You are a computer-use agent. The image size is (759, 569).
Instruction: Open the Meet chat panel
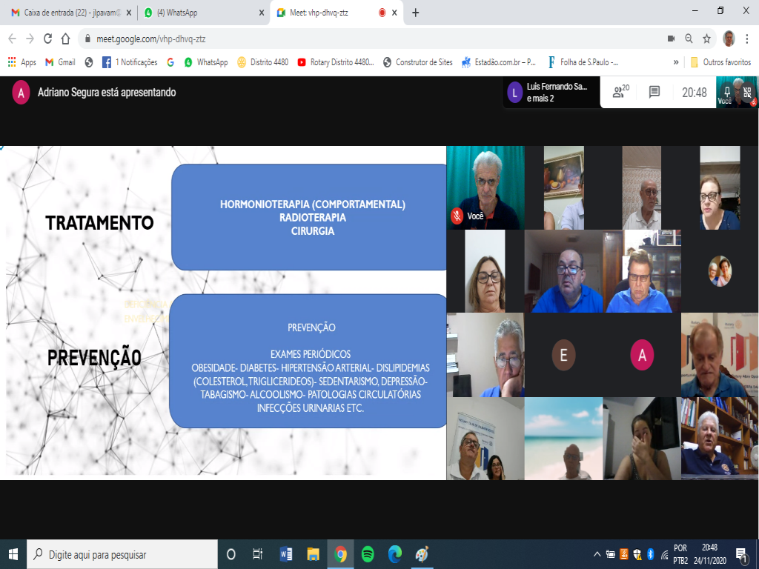click(654, 92)
